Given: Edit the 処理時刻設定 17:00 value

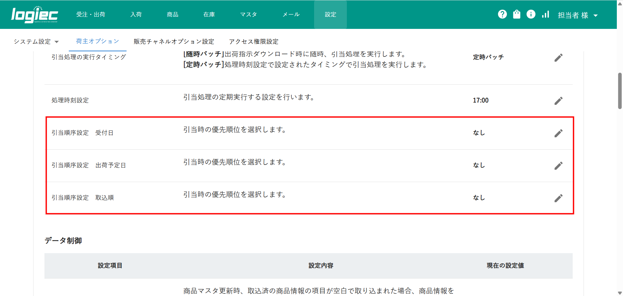Looking at the screenshot, I should pos(558,101).
